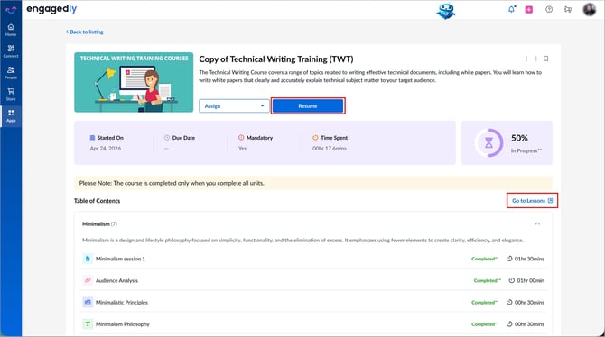605x337 pixels.
Task: Open the robot assistant mascot
Action: click(446, 11)
